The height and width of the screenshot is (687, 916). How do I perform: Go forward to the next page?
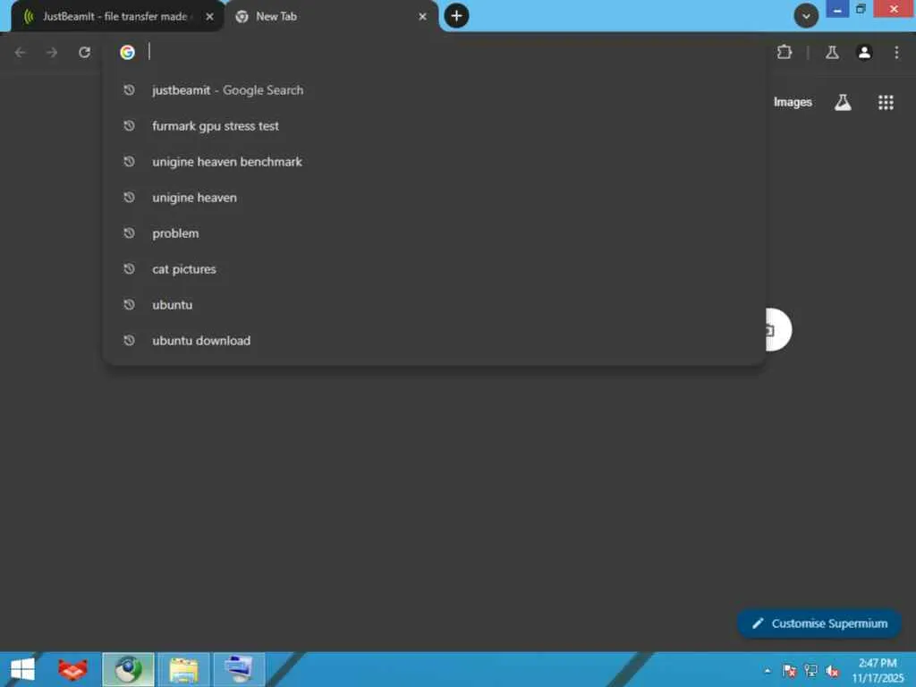click(x=52, y=53)
